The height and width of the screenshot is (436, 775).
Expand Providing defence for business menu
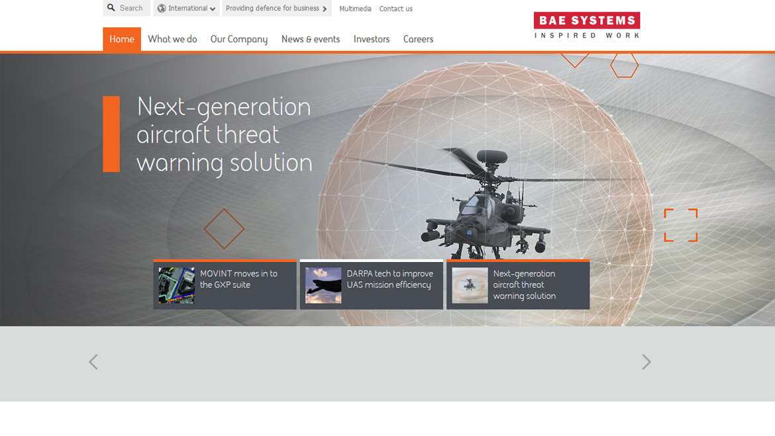276,9
